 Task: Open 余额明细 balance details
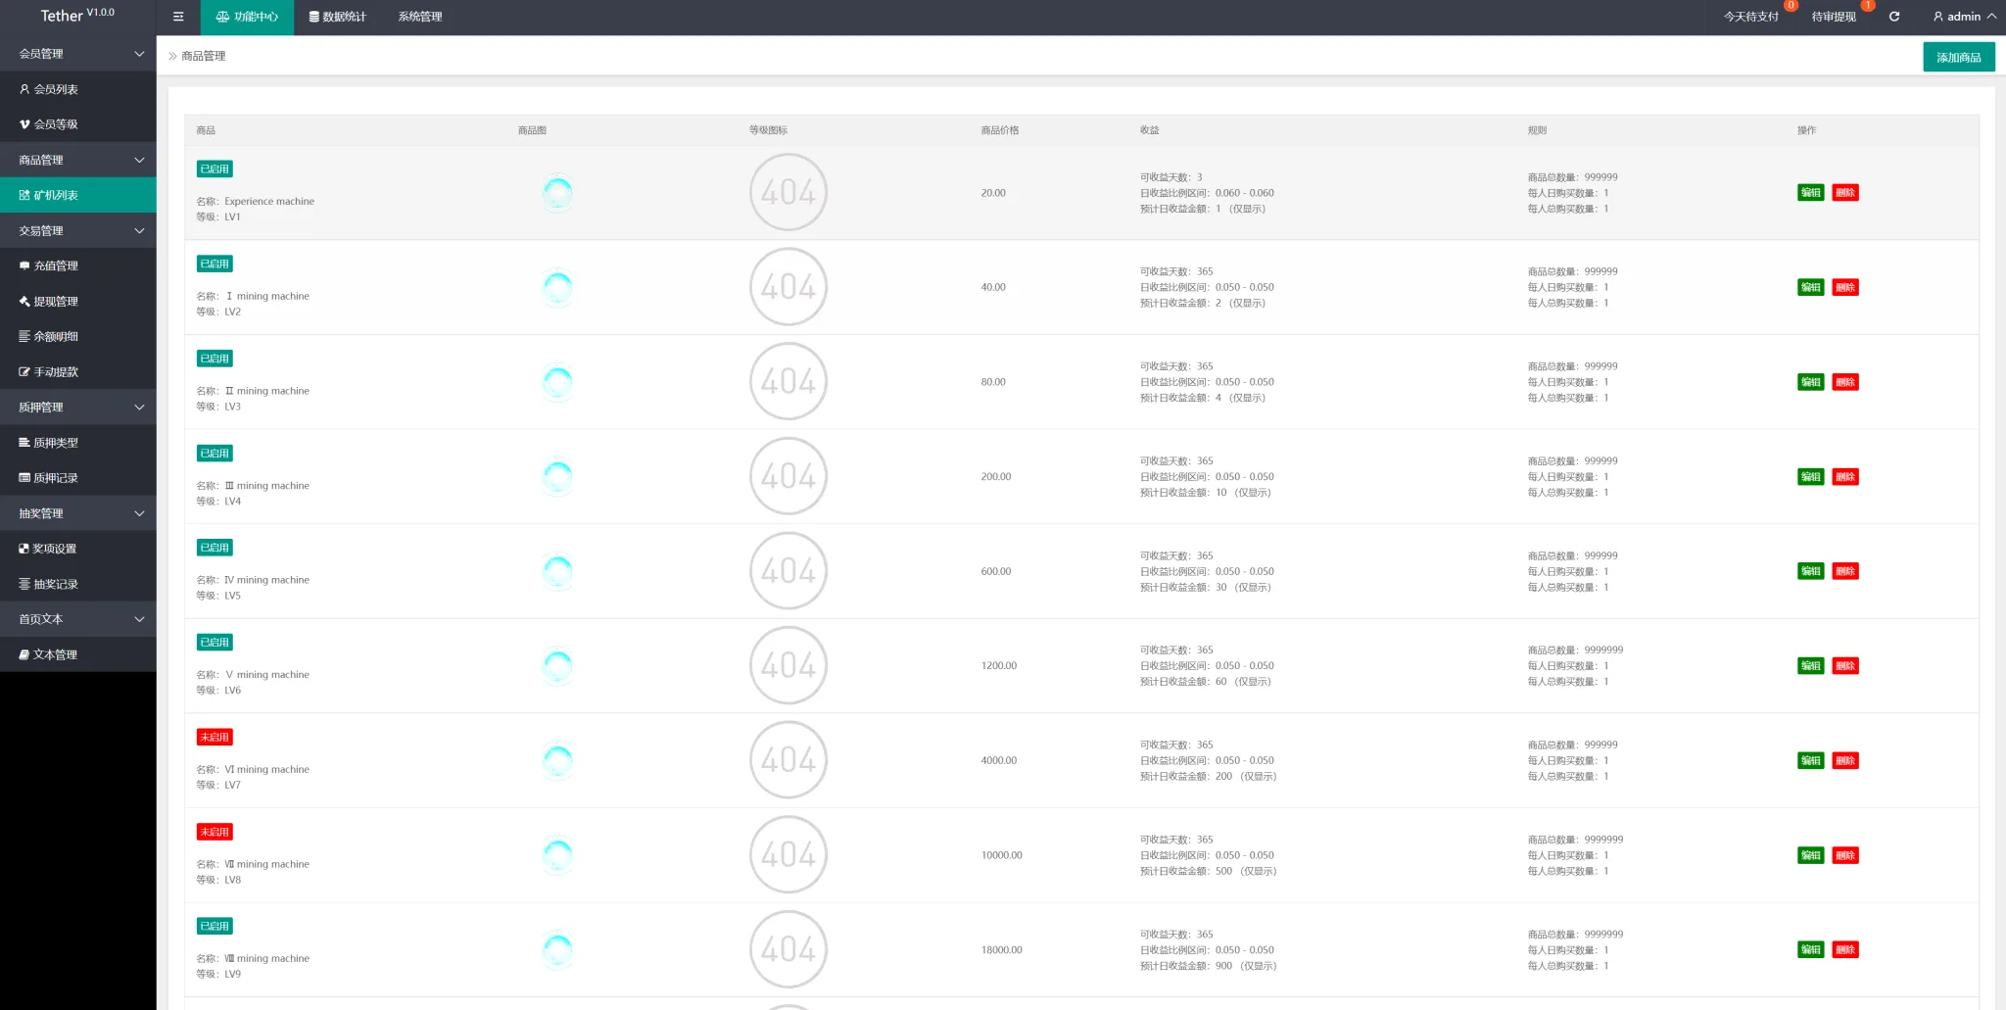[x=56, y=336]
